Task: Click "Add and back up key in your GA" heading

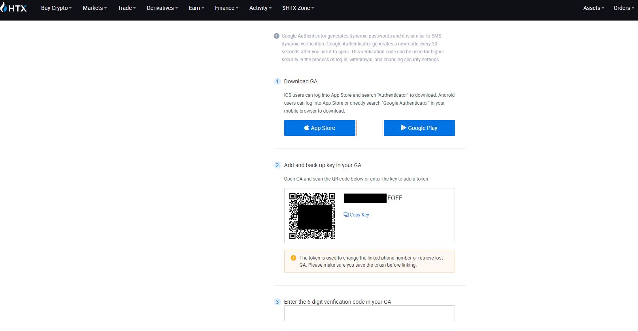Action: click(x=323, y=165)
